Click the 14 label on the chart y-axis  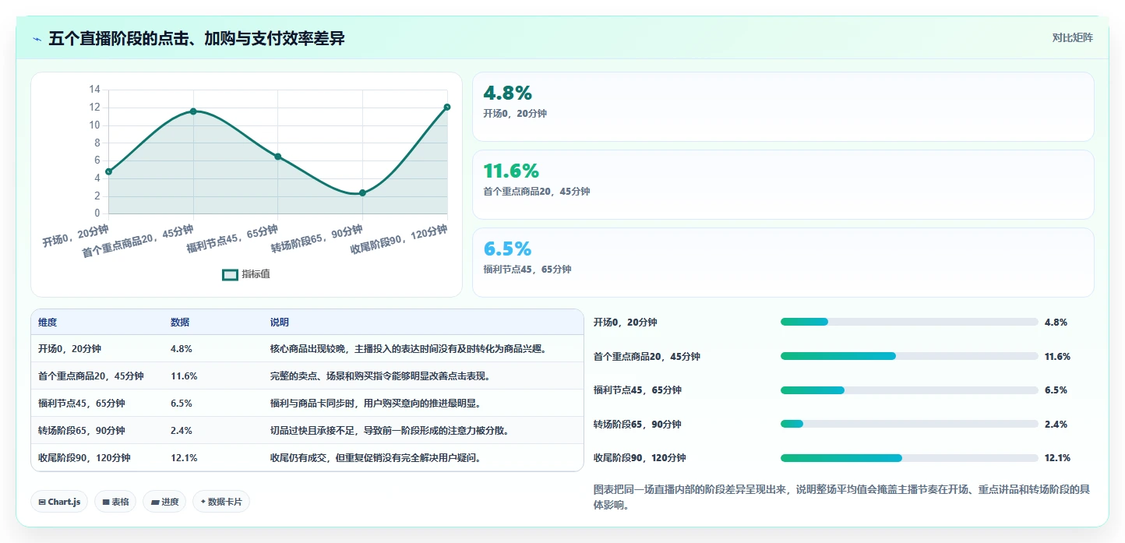point(94,90)
